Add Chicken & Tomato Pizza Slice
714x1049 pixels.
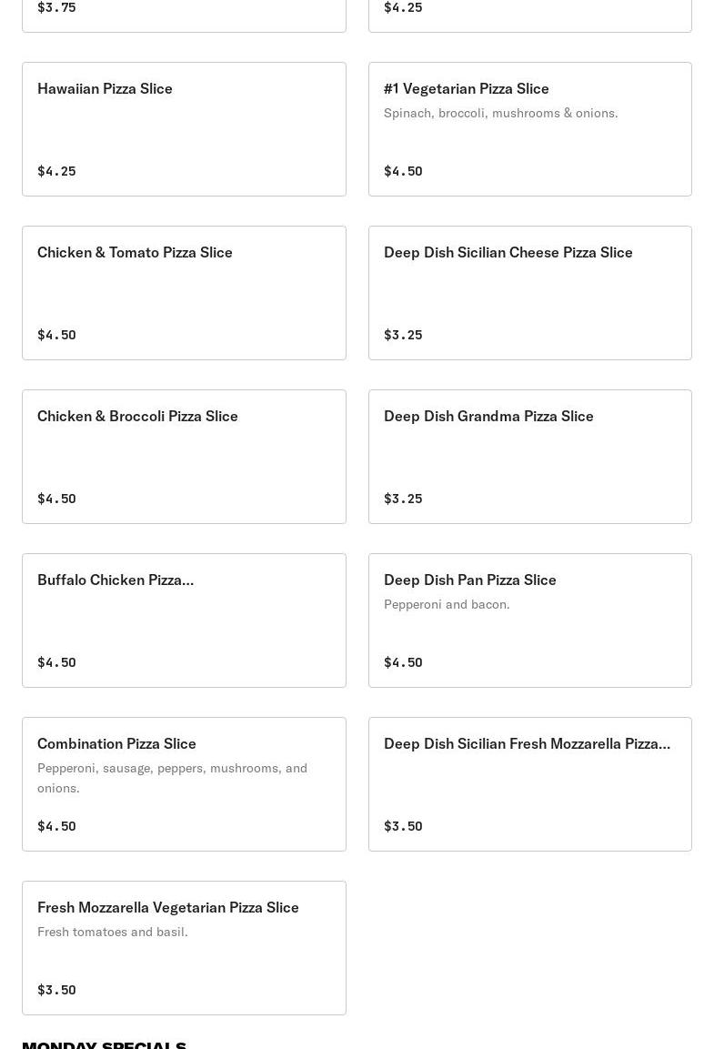(184, 293)
